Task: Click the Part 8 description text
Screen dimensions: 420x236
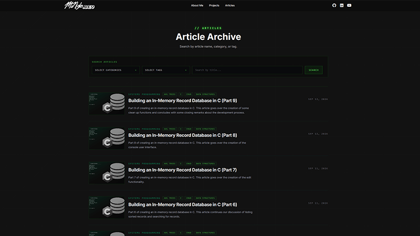Action: tap(187, 145)
